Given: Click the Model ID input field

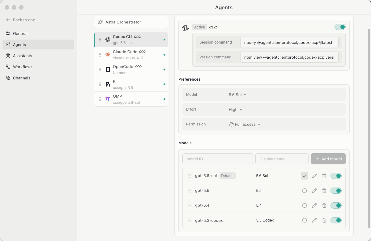Looking at the screenshot, I should click(218, 159).
